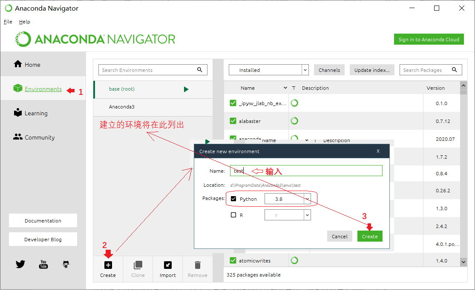Click the Learning book icon

tap(18, 112)
